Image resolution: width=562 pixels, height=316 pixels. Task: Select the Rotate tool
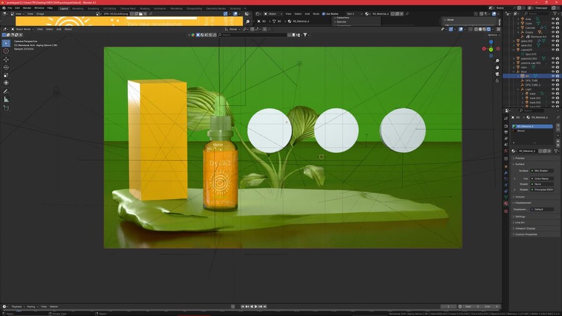pyautogui.click(x=6, y=67)
